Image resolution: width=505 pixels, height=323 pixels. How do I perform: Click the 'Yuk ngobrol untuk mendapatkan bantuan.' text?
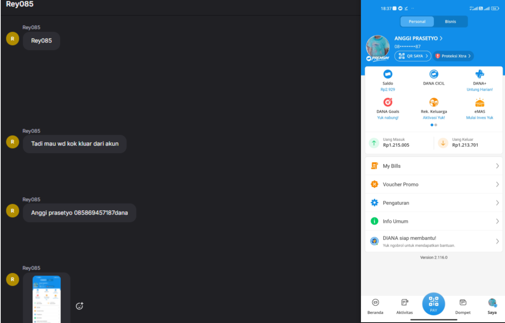[419, 246]
